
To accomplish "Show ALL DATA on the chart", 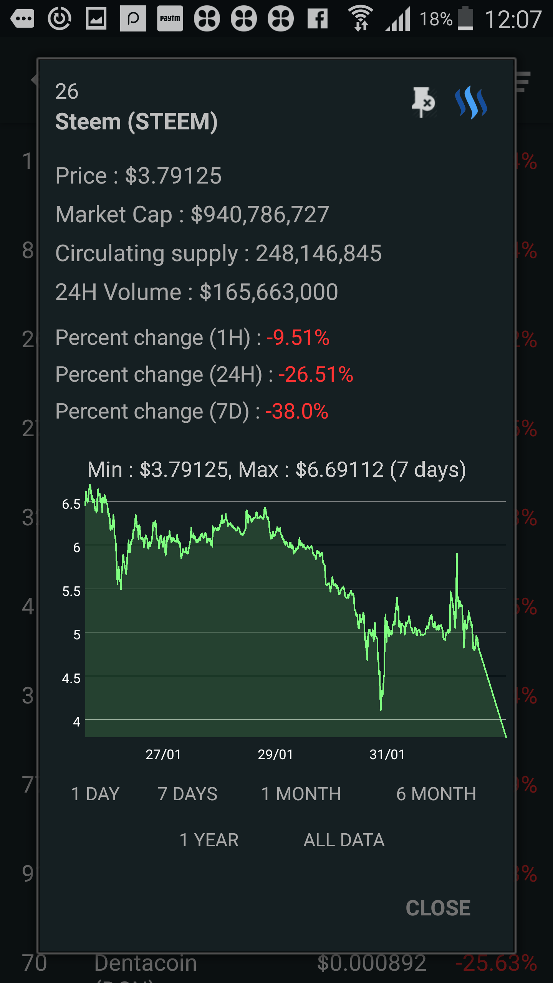I will pyautogui.click(x=344, y=840).
